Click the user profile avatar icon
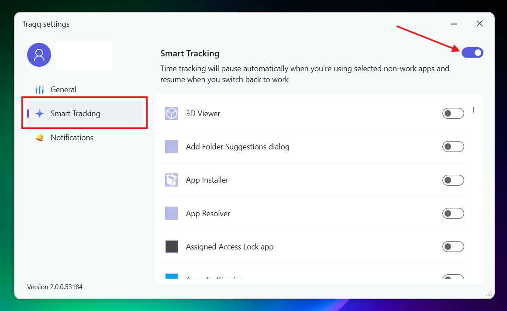507x311 pixels. 39,55
